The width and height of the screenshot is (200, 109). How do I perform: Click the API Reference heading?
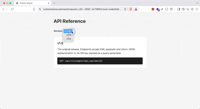(x=70, y=21)
